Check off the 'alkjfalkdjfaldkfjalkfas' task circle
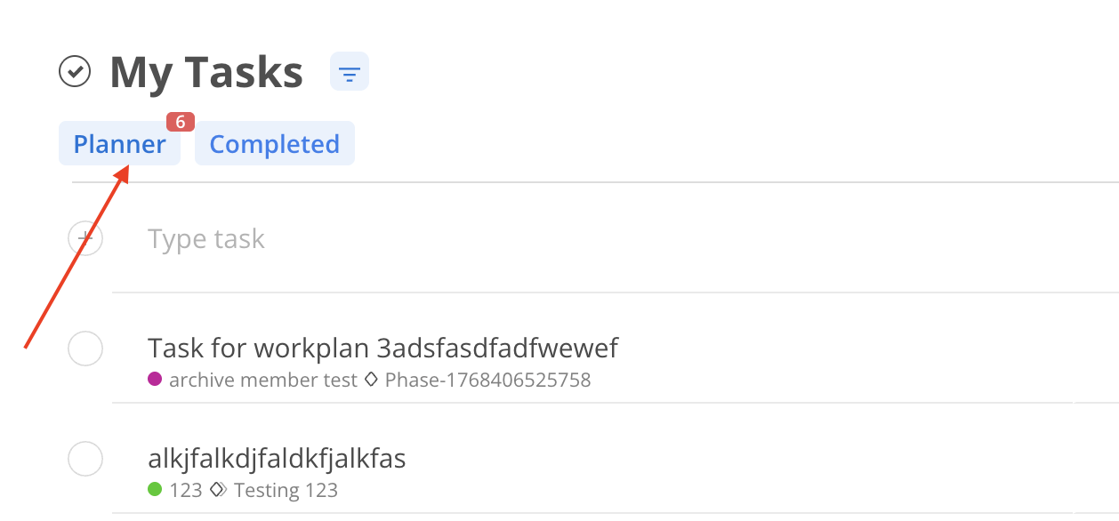This screenshot has height=521, width=1119. tap(85, 460)
